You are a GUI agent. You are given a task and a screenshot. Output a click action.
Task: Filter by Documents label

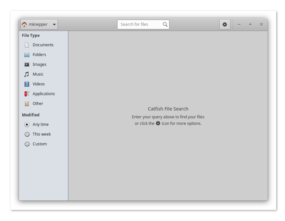click(x=43, y=45)
